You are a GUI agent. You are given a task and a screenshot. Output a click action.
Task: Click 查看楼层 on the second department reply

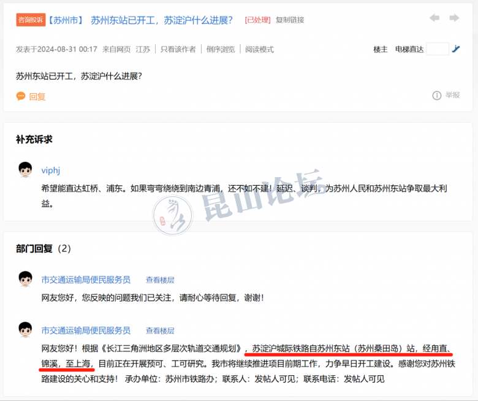pos(160,331)
